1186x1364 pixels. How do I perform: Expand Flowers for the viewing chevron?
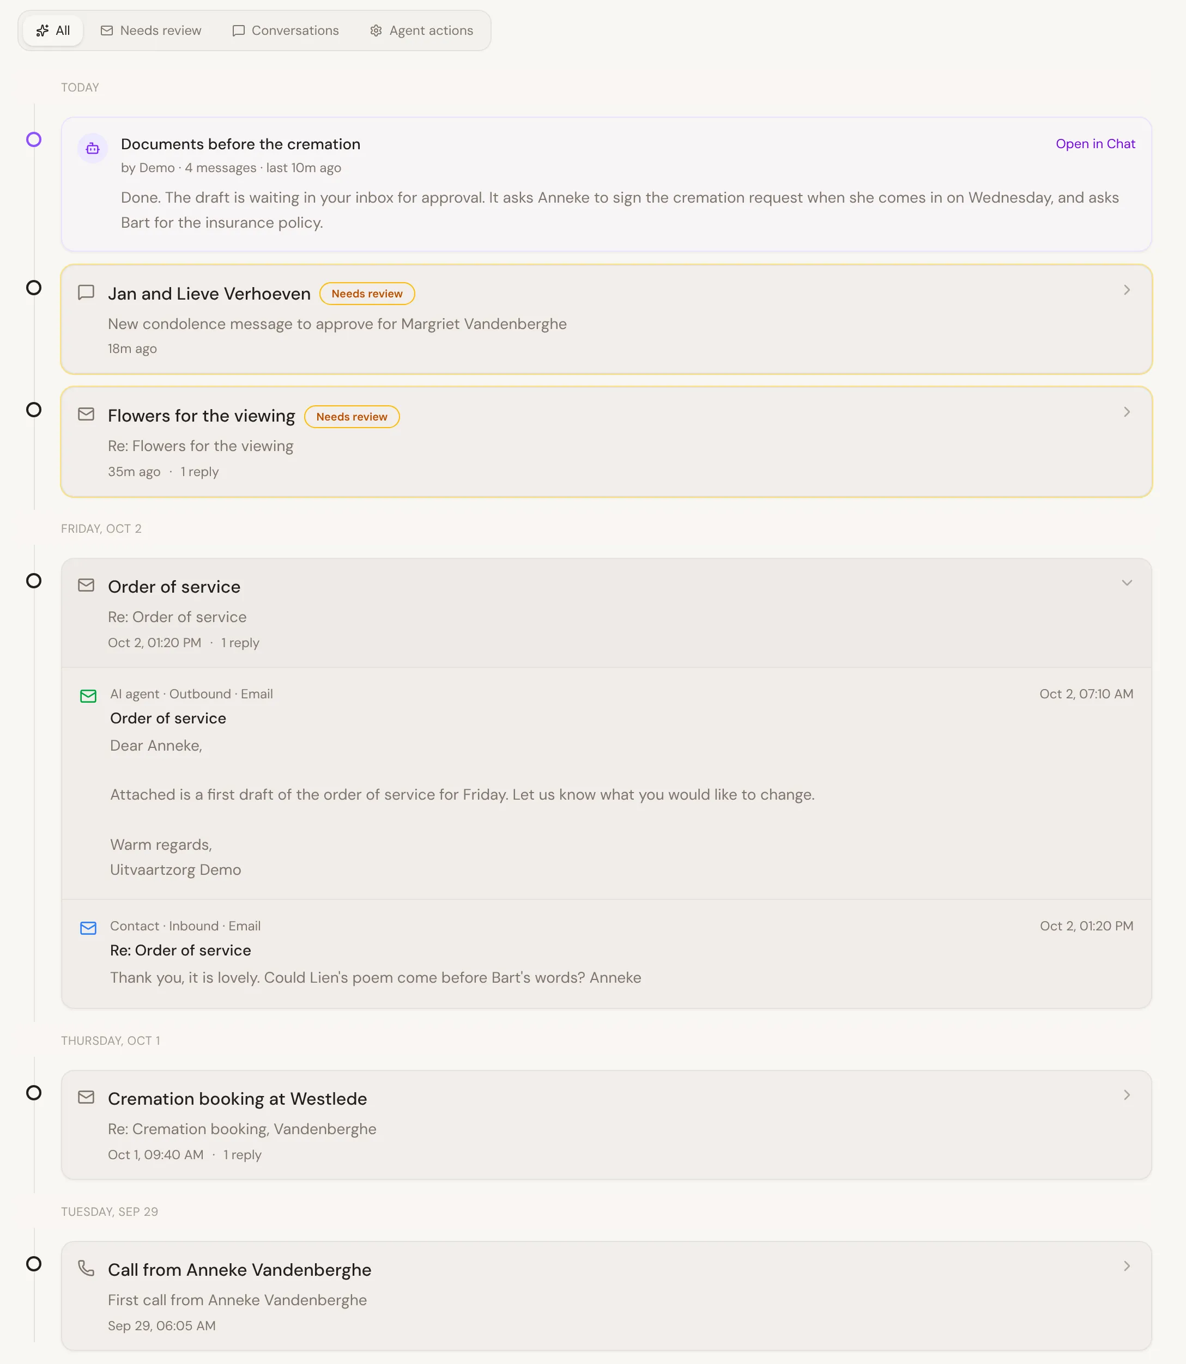click(1127, 412)
